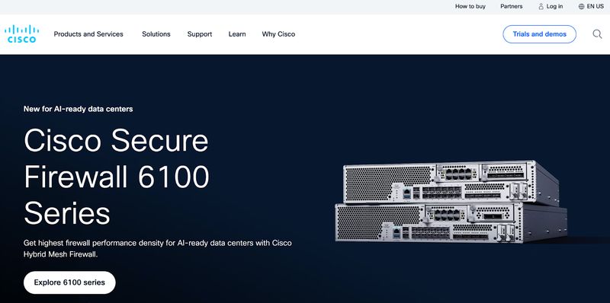Click the user icon beside Log in
Image resolution: width=610 pixels, height=303 pixels.
click(541, 7)
